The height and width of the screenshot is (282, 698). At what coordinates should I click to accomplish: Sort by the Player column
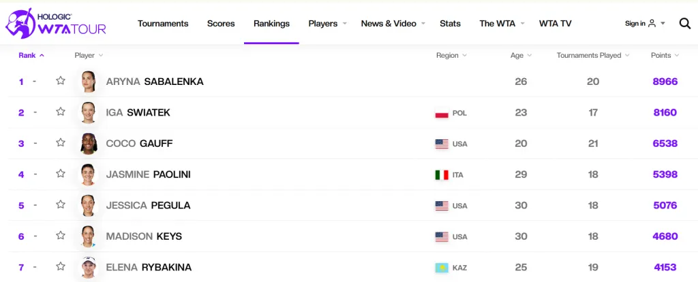click(x=89, y=56)
